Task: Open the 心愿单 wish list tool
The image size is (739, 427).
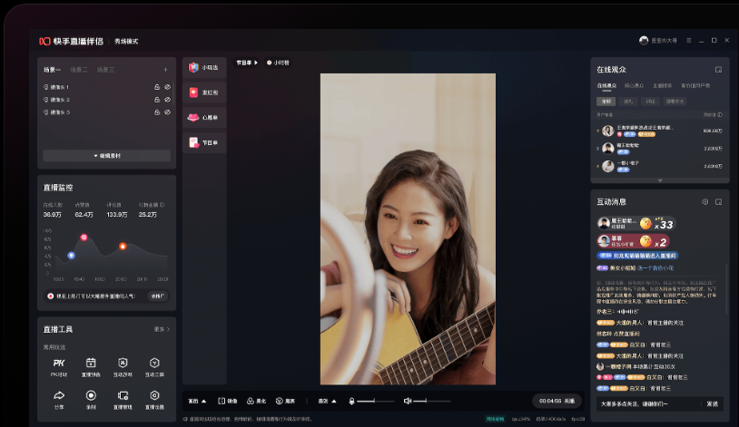Action: pyautogui.click(x=204, y=117)
